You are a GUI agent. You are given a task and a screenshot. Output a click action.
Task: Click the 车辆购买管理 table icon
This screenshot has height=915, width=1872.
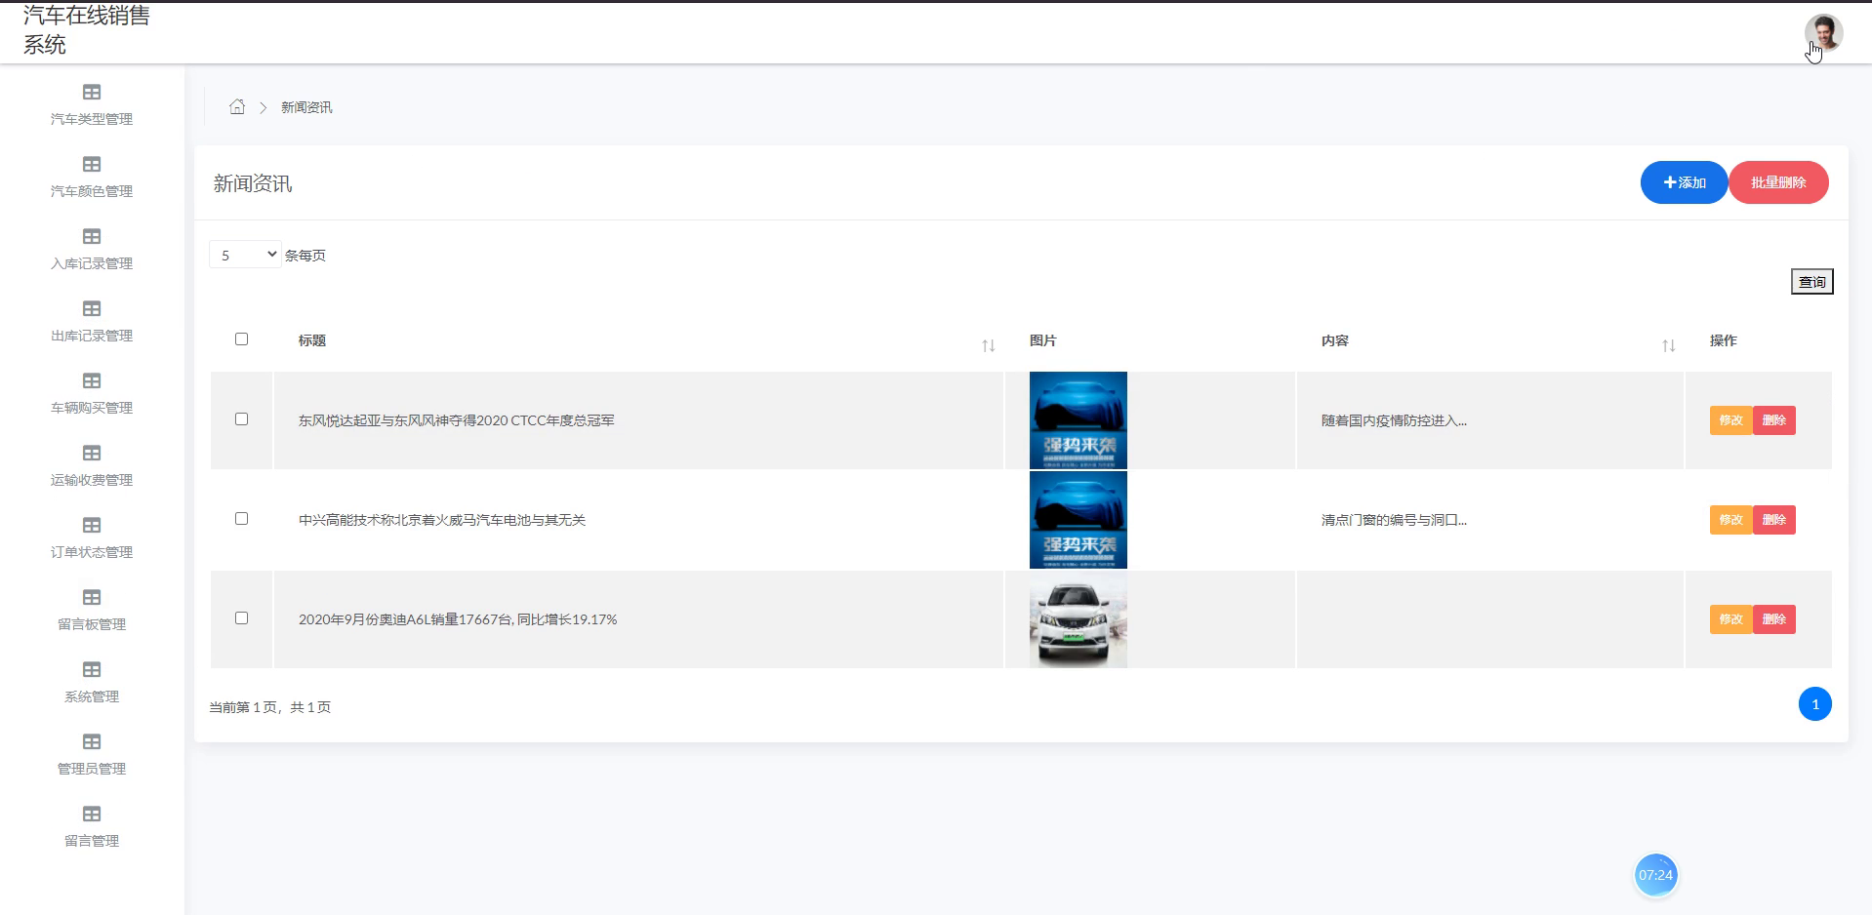click(x=92, y=380)
